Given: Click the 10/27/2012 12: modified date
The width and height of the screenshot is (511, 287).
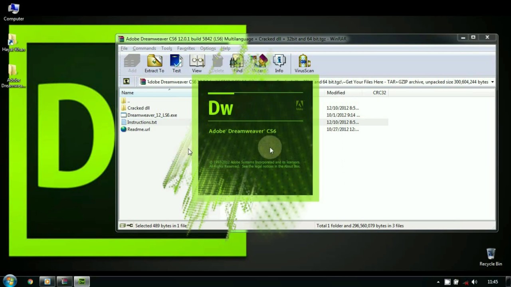Looking at the screenshot, I should 343,130.
